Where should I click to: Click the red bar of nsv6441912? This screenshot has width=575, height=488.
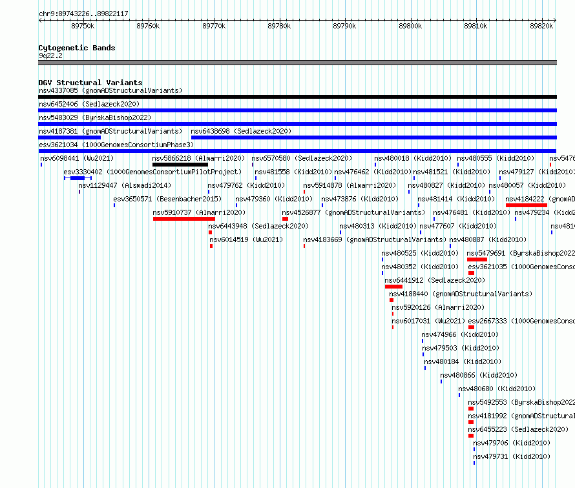pos(393,287)
